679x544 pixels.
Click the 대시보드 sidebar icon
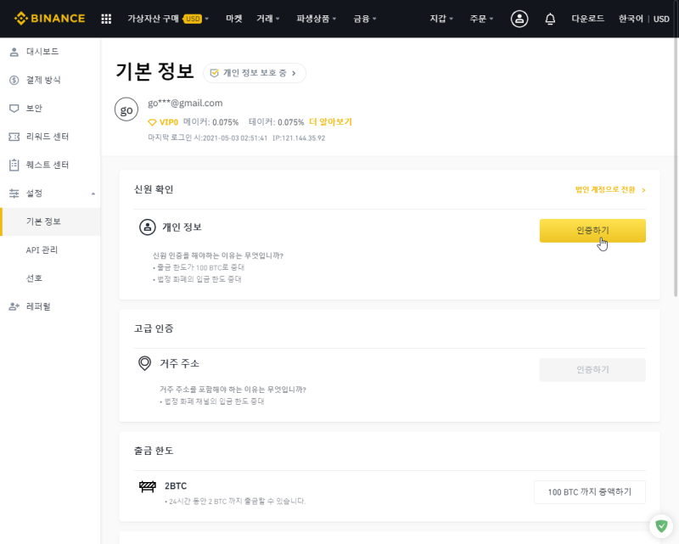(x=14, y=52)
